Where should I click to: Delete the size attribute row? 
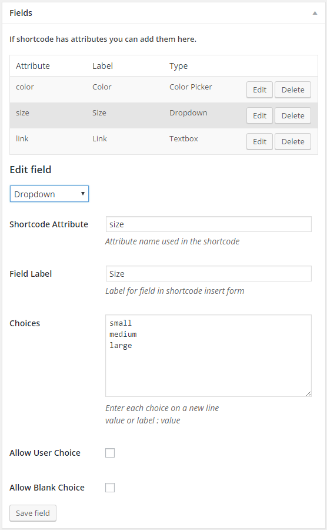pyautogui.click(x=292, y=115)
